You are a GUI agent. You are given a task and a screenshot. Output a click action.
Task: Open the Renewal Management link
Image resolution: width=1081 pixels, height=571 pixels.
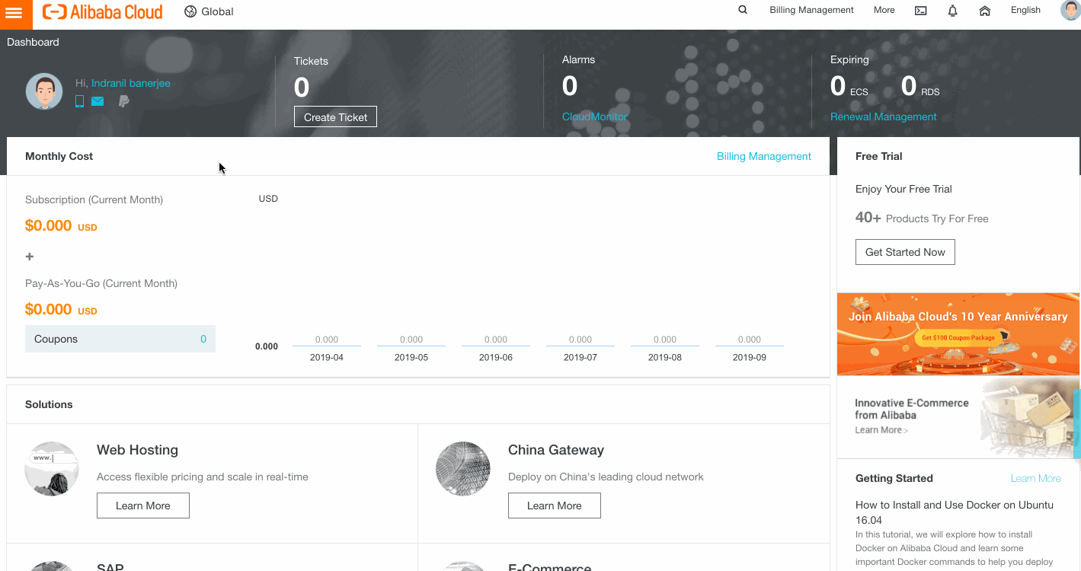[884, 116]
